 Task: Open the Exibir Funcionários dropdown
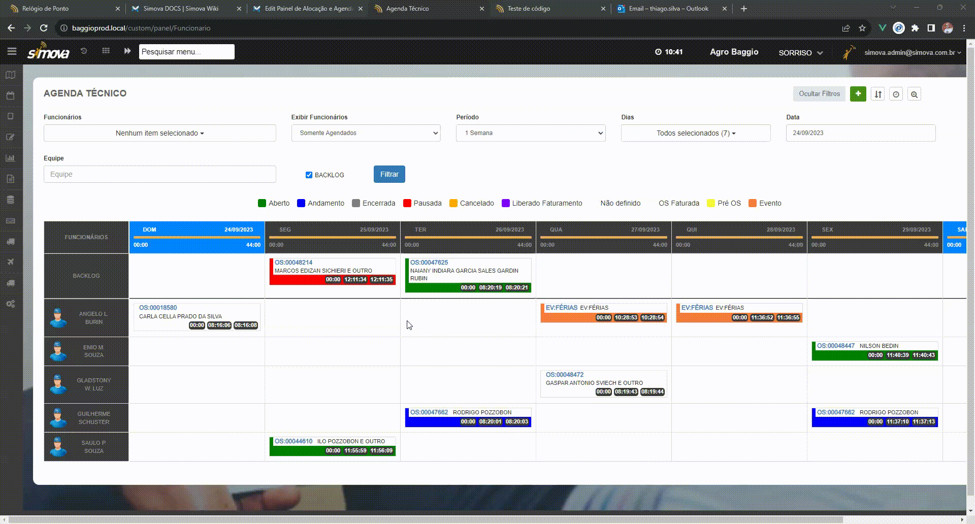point(365,133)
